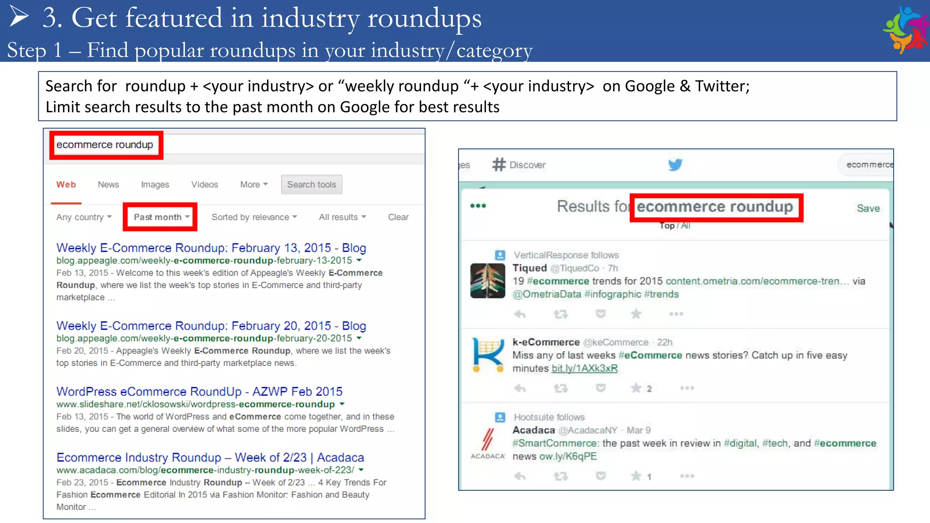Click the @AcadacaNY handle

tap(588, 430)
